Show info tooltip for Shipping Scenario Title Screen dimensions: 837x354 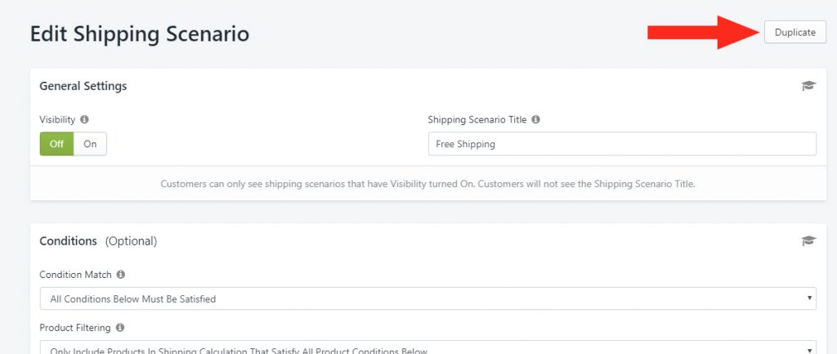click(535, 119)
